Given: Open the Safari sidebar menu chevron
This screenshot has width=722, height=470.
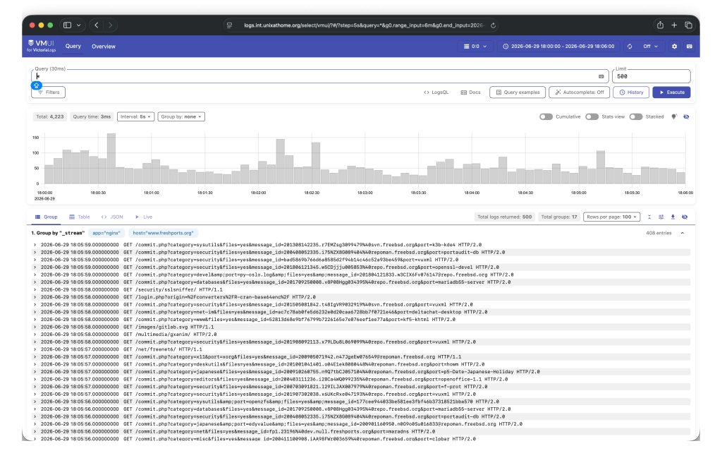Looking at the screenshot, I should point(79,25).
